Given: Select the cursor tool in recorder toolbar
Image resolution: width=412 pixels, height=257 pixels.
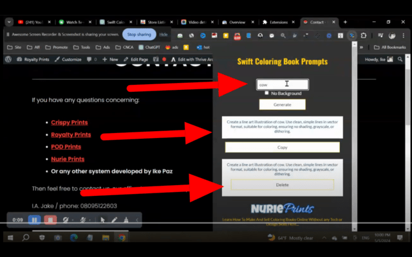Looking at the screenshot, I should 102,220.
